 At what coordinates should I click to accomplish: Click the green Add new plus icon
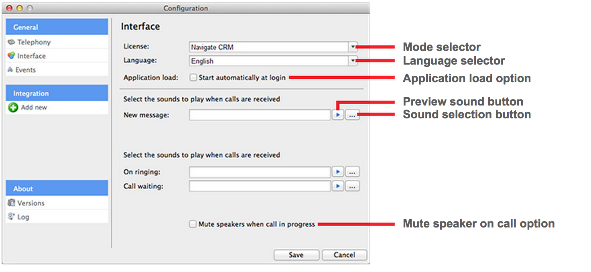click(x=13, y=108)
